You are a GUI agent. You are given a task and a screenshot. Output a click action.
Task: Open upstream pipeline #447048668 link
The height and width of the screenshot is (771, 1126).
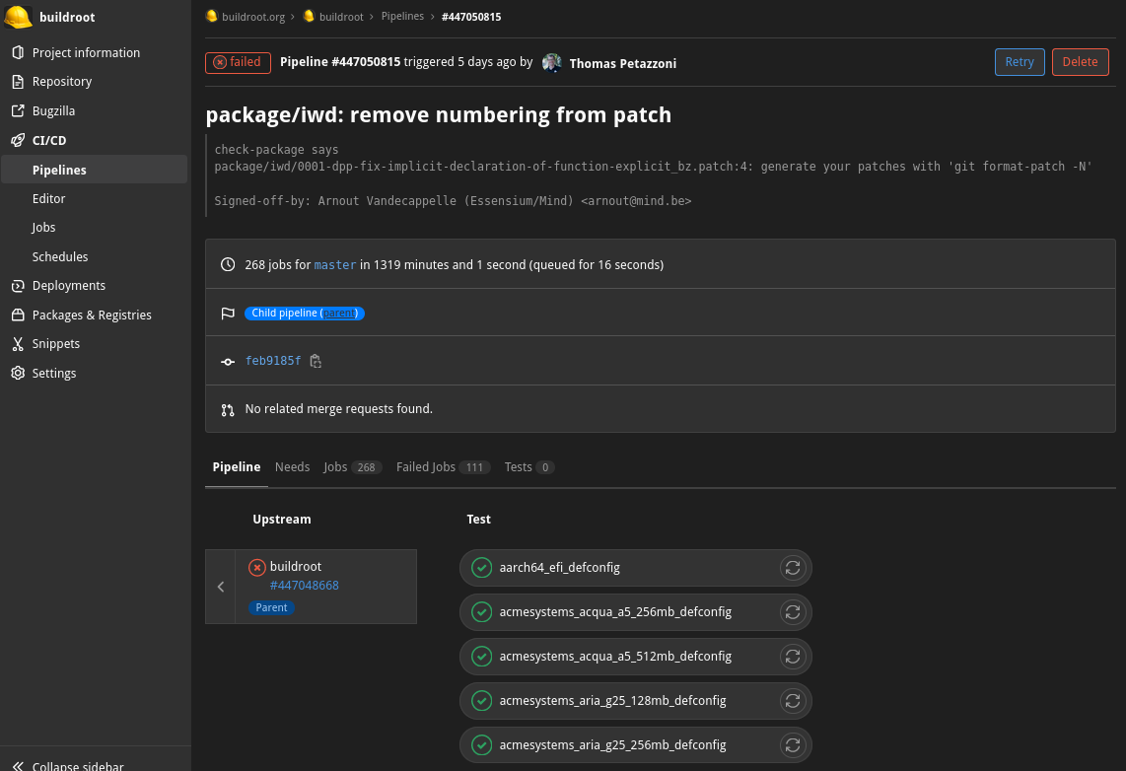pos(305,586)
